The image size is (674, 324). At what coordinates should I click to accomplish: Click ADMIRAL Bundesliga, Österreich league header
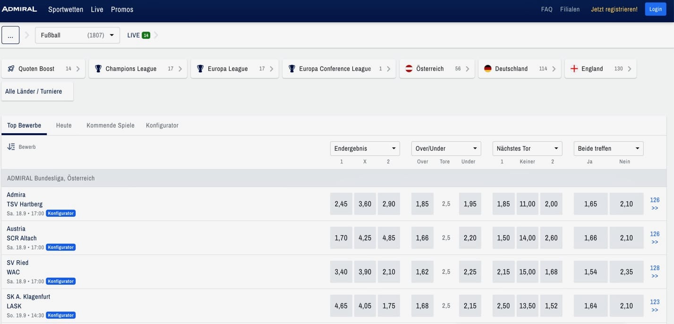(334, 178)
